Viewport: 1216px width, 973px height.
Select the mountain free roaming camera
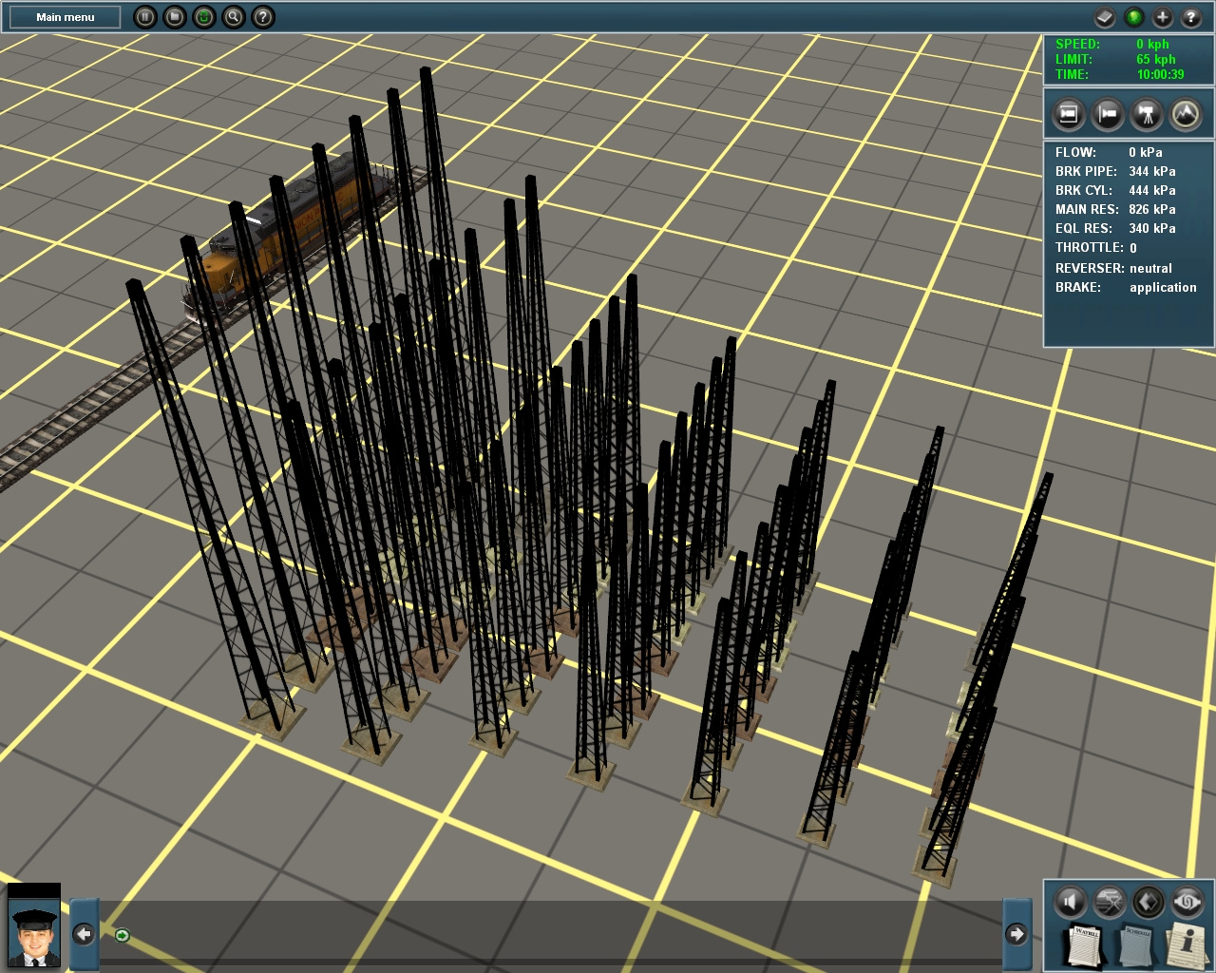click(x=1186, y=115)
